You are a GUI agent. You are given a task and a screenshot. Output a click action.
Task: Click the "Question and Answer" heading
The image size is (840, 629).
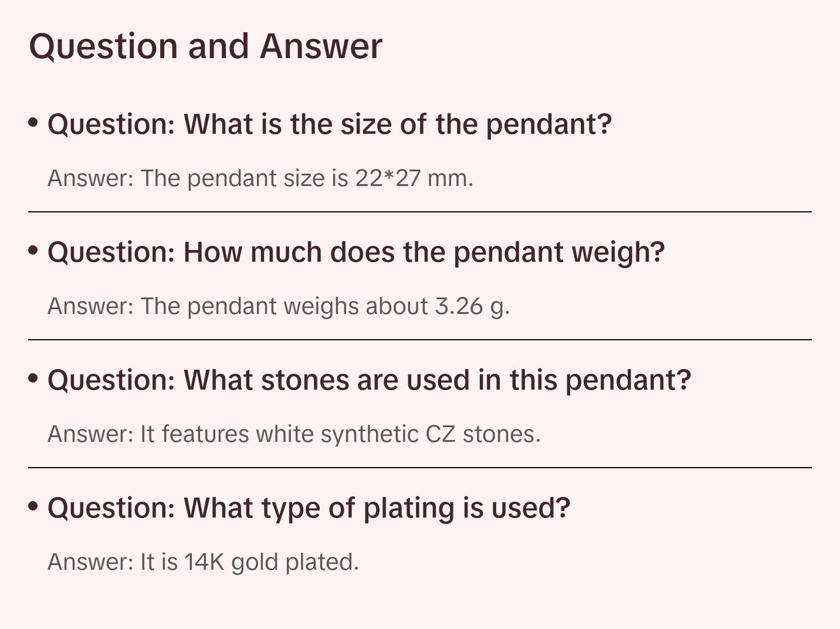point(205,46)
